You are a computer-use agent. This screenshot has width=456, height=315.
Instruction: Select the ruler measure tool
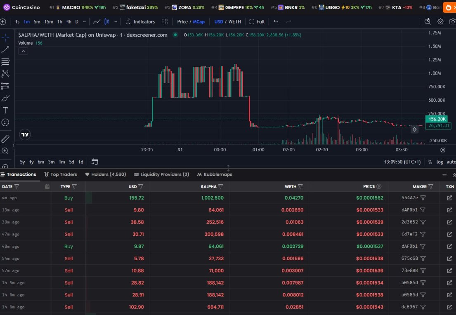[5, 139]
